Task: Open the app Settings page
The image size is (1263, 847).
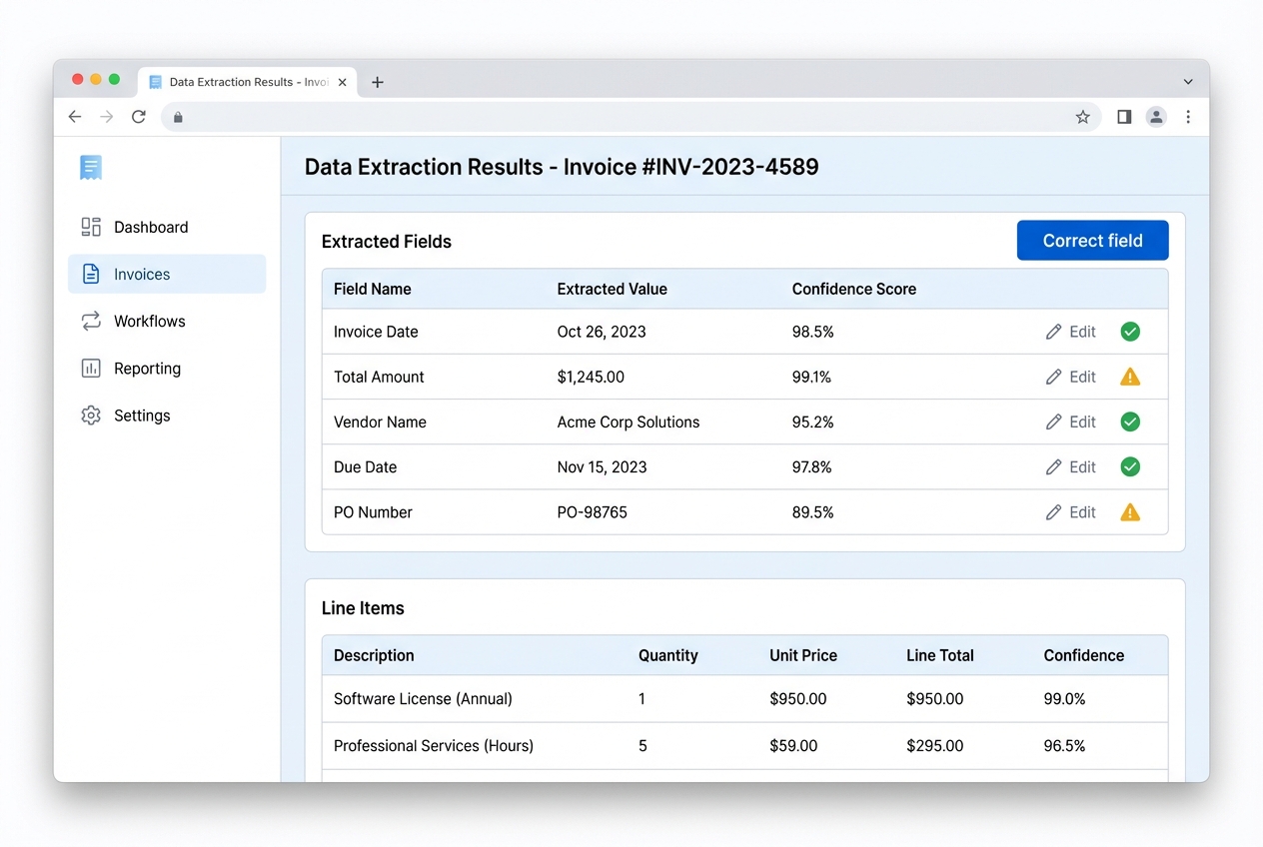Action: point(141,415)
